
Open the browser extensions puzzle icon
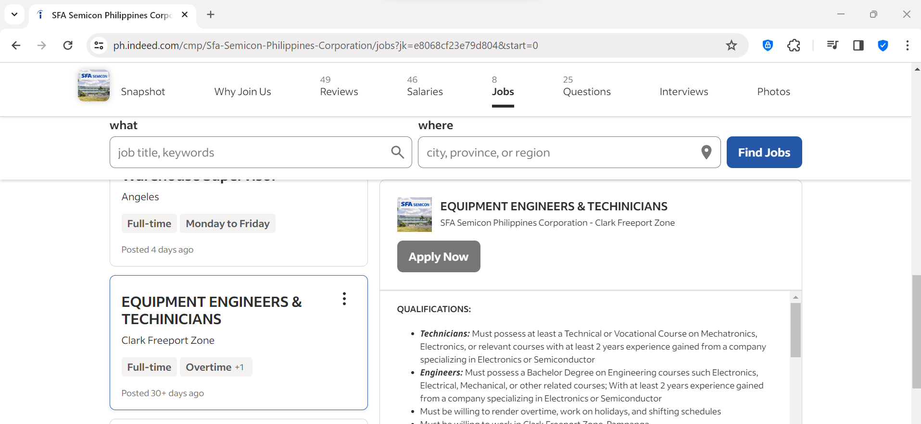794,46
